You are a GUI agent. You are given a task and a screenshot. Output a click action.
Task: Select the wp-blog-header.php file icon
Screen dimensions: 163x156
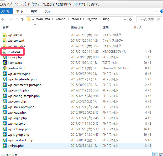(x=4, y=79)
